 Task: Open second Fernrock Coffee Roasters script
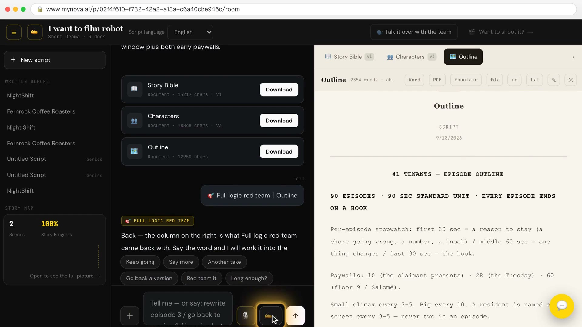click(41, 143)
